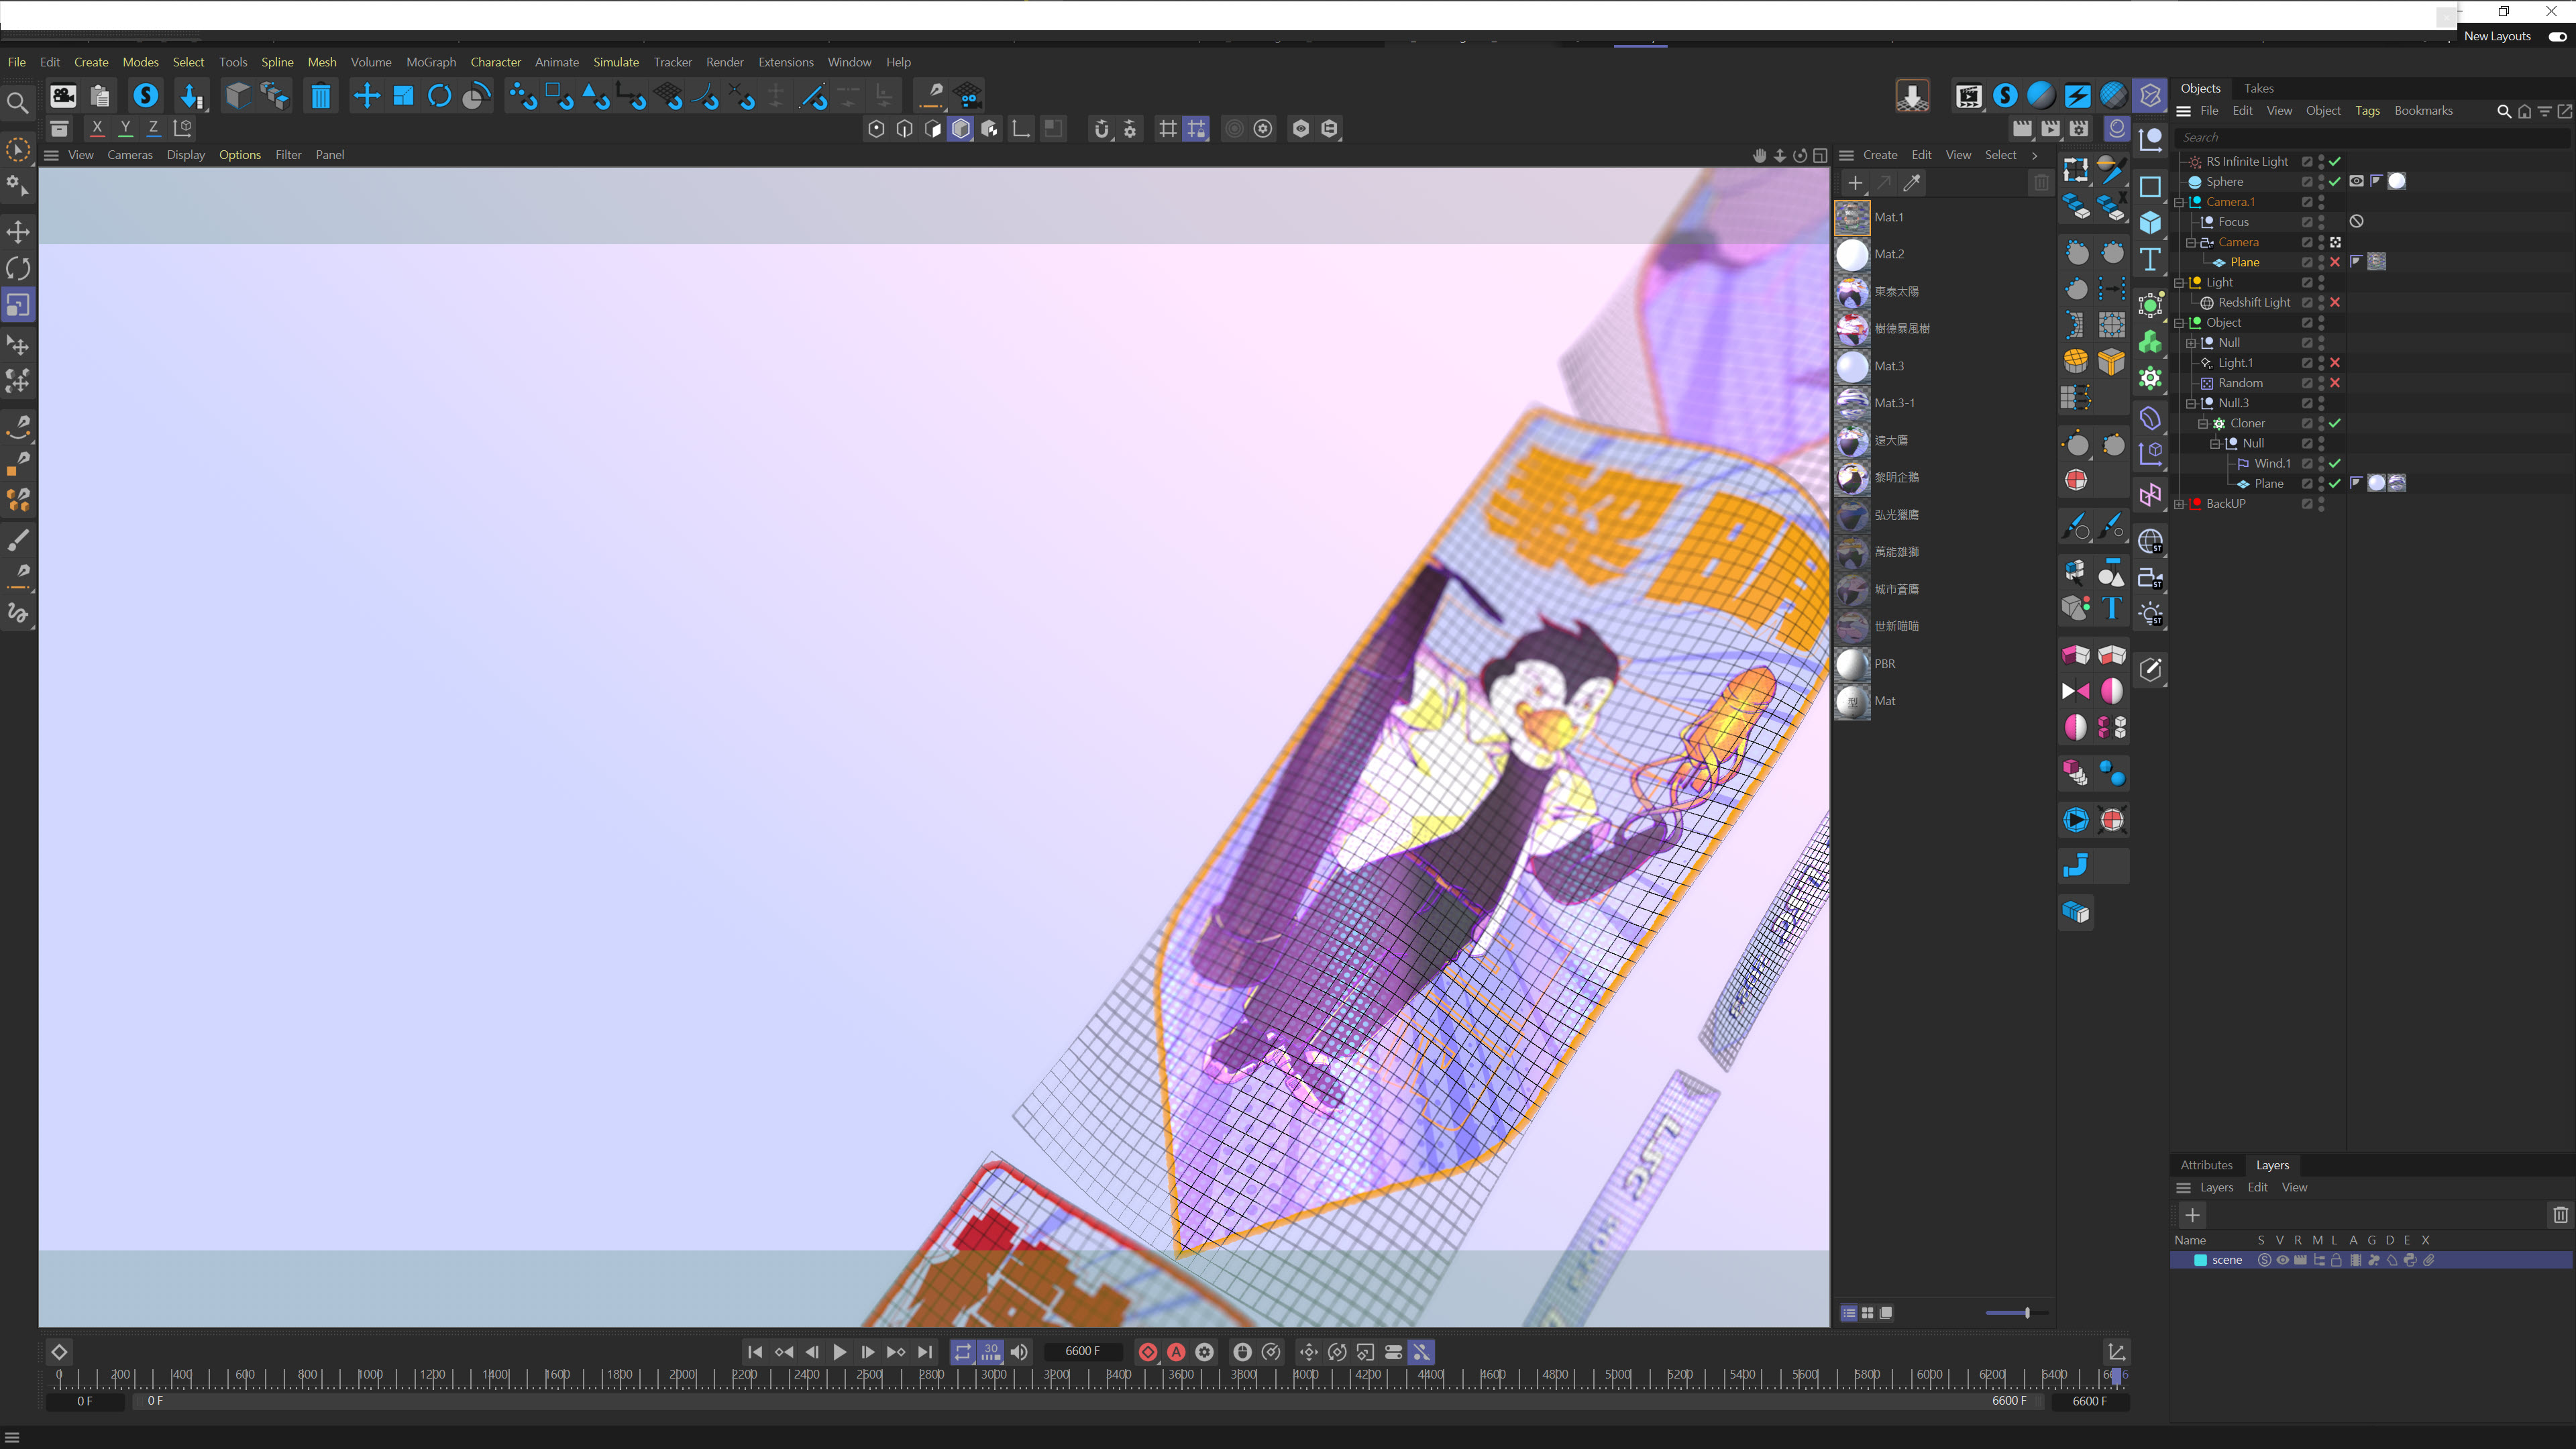
Task: Open viewport Cameras menu
Action: (130, 155)
